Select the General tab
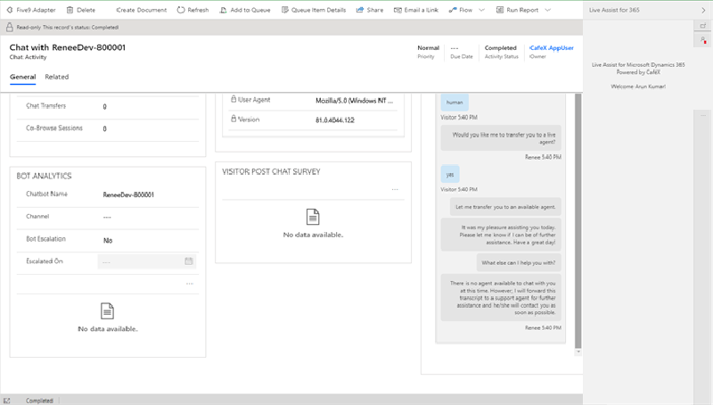The width and height of the screenshot is (713, 405). 23,78
